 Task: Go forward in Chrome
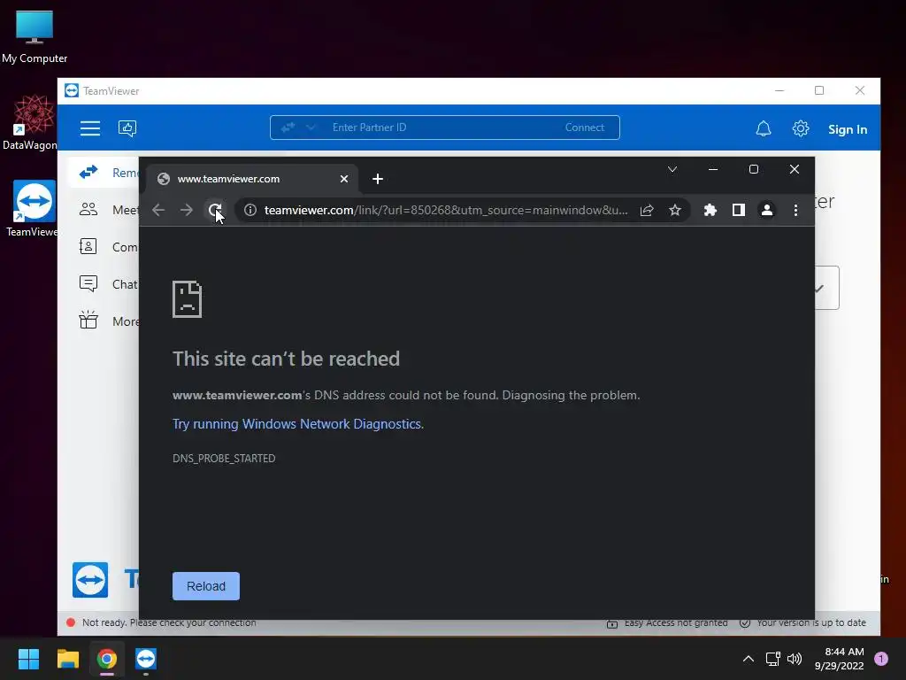pyautogui.click(x=186, y=210)
